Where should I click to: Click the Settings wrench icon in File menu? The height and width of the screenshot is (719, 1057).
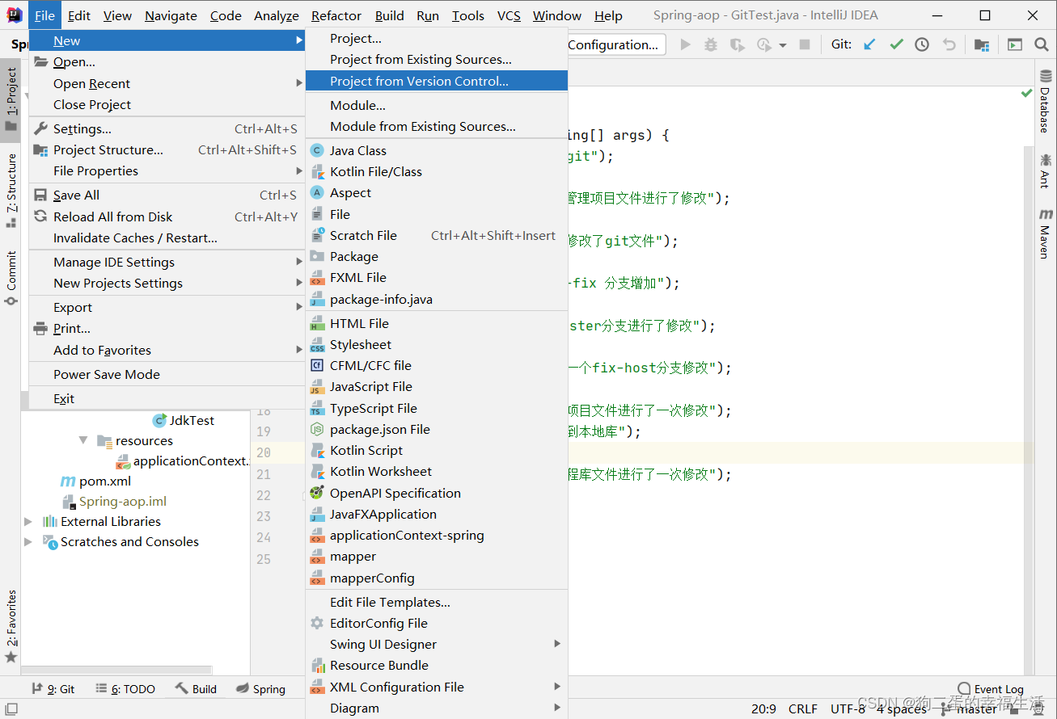click(x=40, y=128)
